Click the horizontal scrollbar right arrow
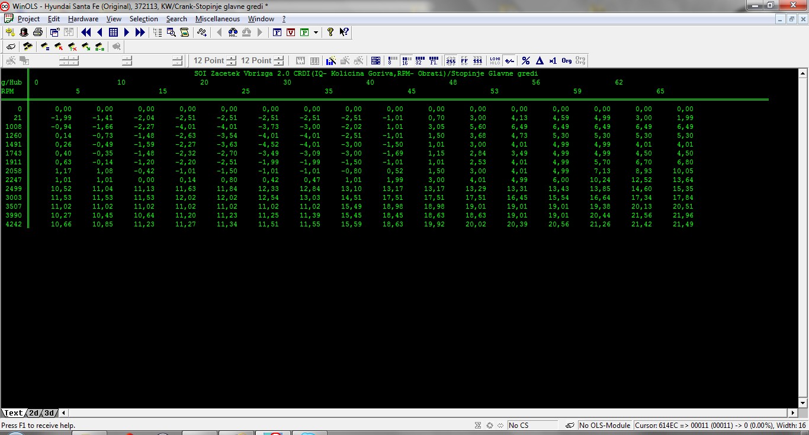The height and width of the screenshot is (435, 809). 793,413
